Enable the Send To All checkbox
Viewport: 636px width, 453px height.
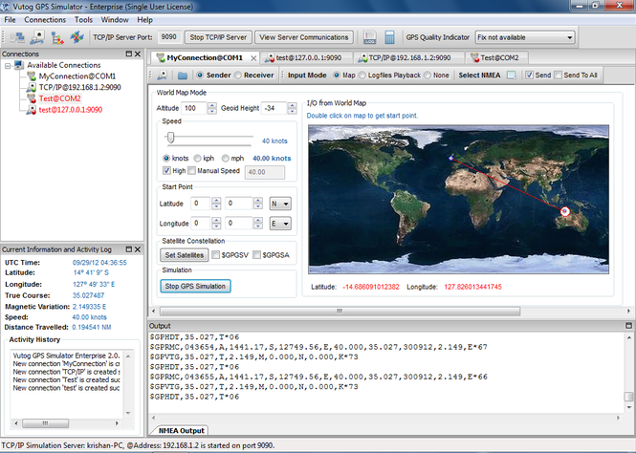[559, 75]
